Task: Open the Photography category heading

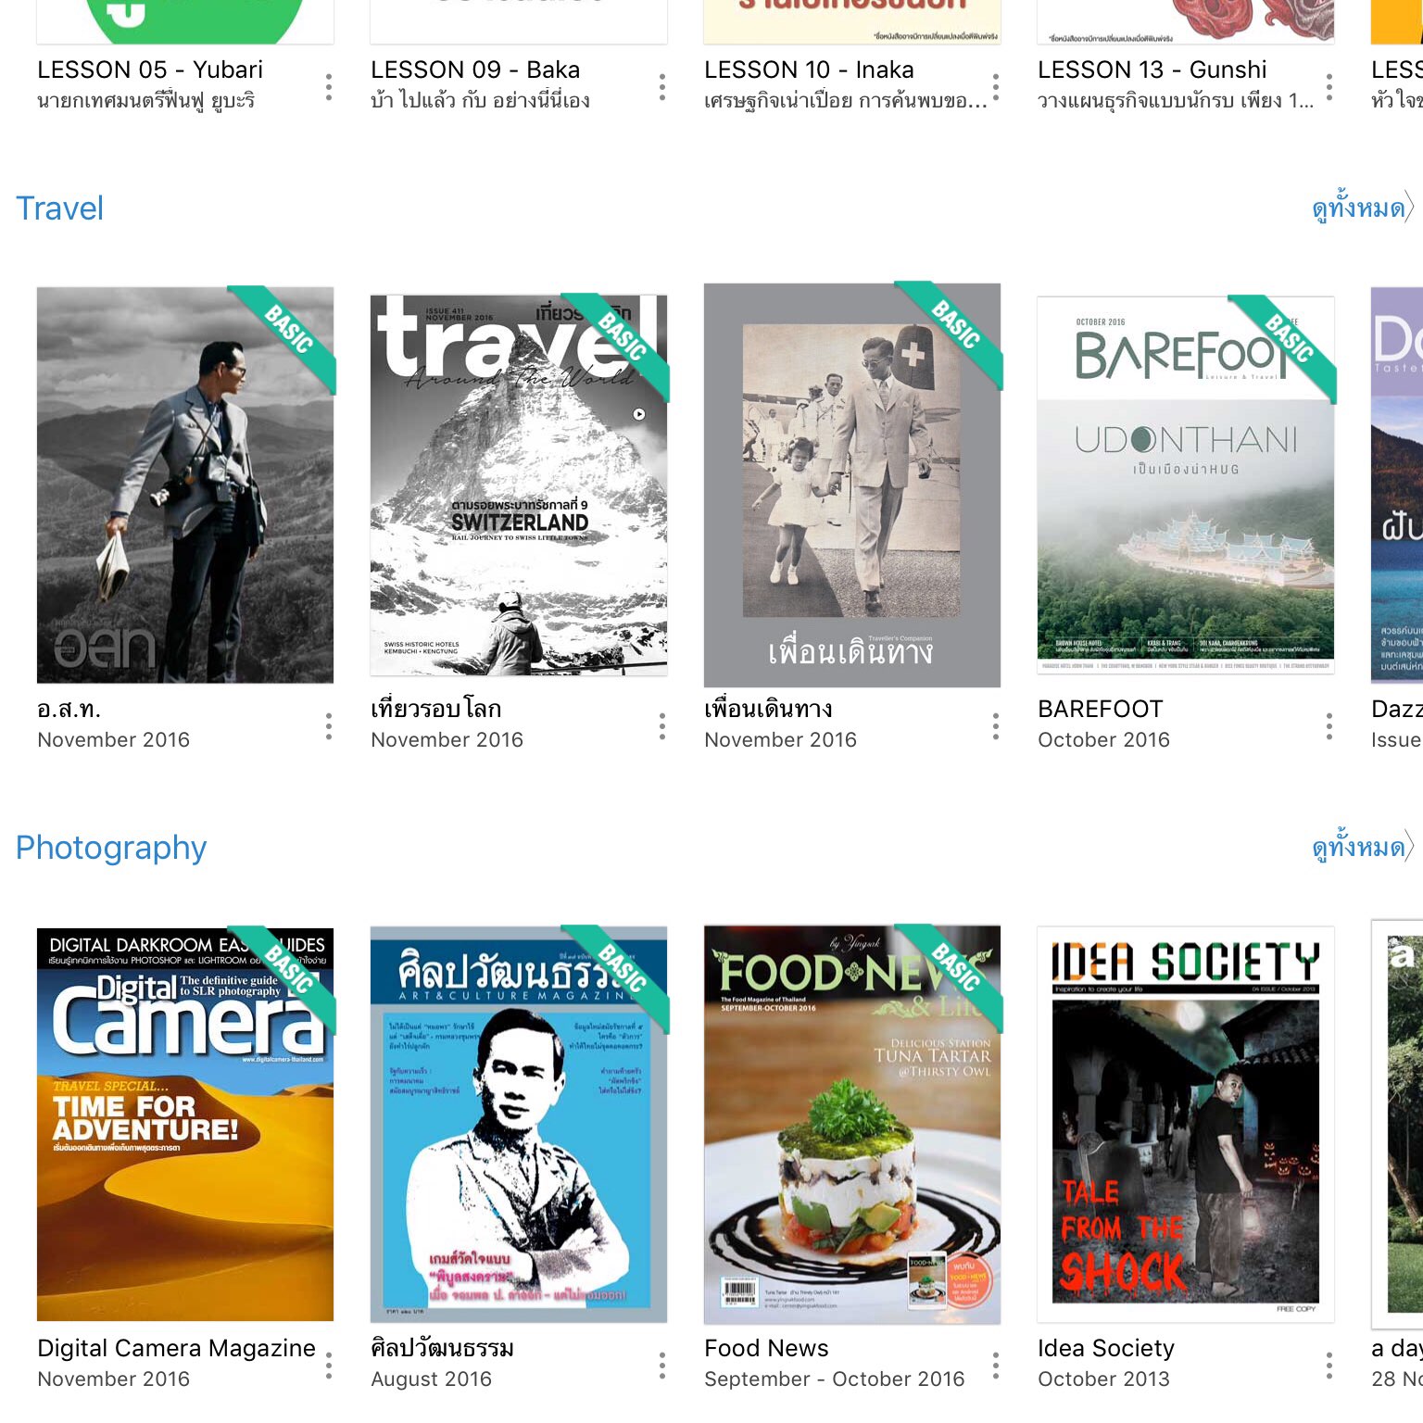Action: pyautogui.click(x=111, y=848)
